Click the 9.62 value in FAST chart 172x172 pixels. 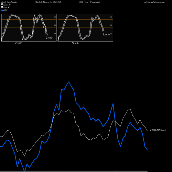(50, 38)
